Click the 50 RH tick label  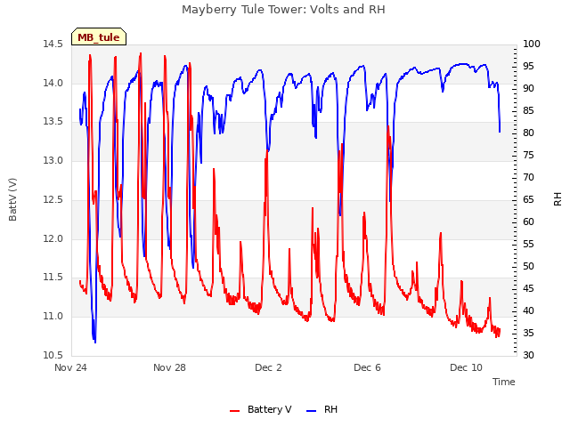click(528, 267)
